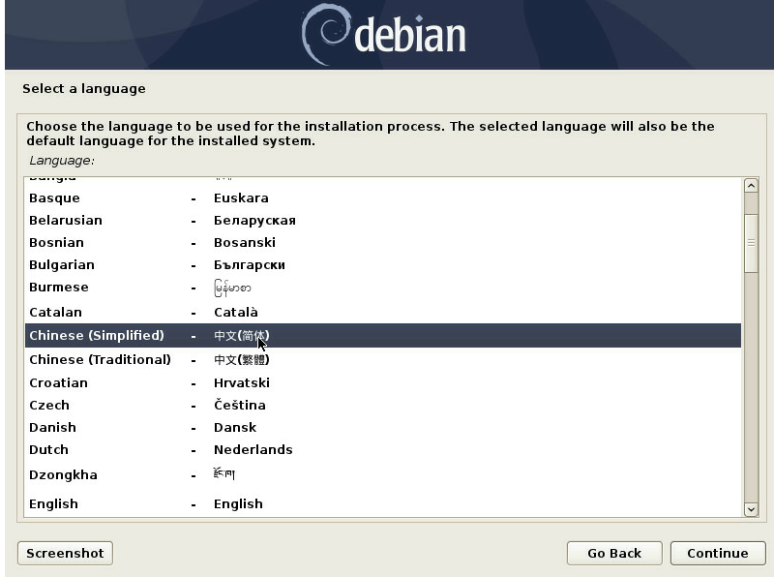Select Croatian - Hrvatski language
This screenshot has width=774, height=577.
pyautogui.click(x=382, y=382)
